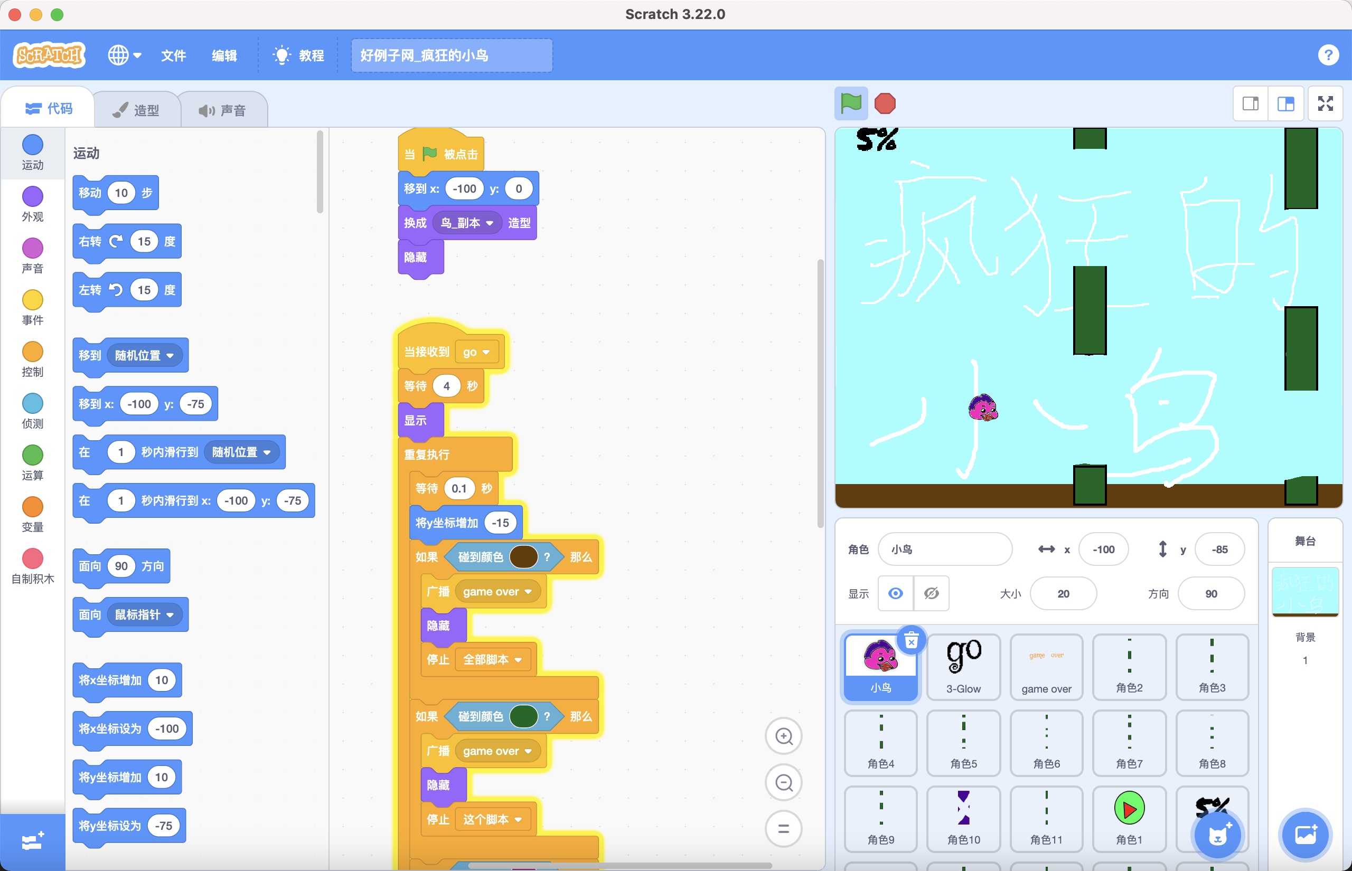Select the 侦测 sensing category

32,411
